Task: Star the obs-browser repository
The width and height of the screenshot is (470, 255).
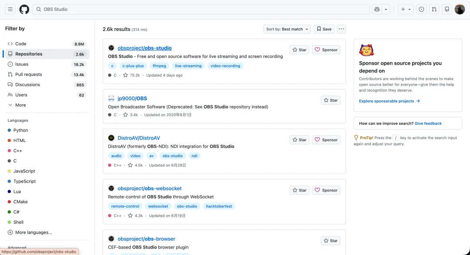Action: pos(330,241)
